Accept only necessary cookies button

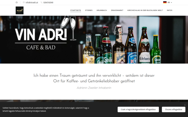138,110
